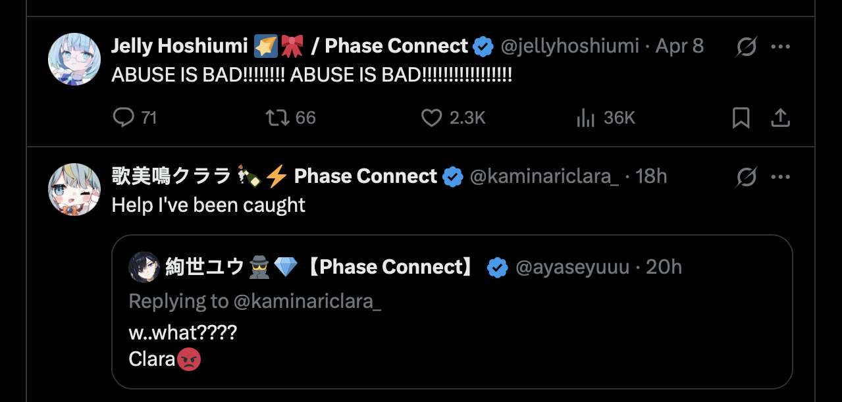View analytics for the 36K views tweet
Image resolution: width=842 pixels, height=402 pixels.
586,118
